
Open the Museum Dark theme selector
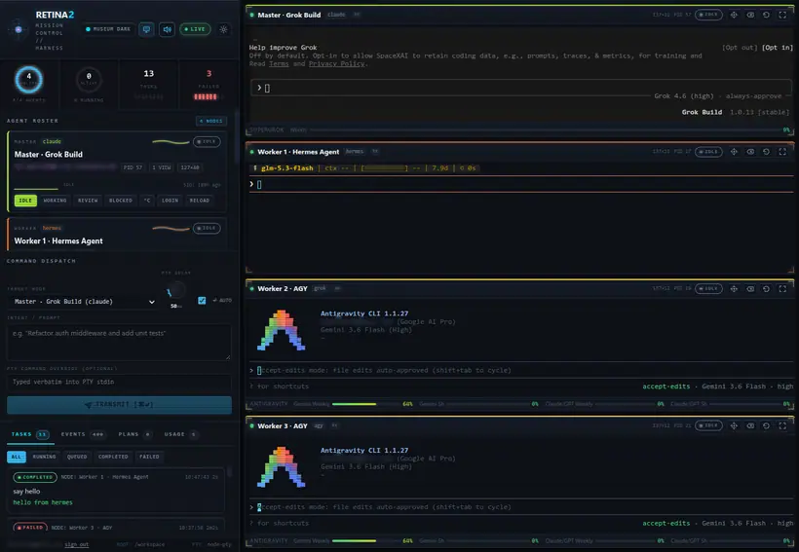pyautogui.click(x=108, y=29)
